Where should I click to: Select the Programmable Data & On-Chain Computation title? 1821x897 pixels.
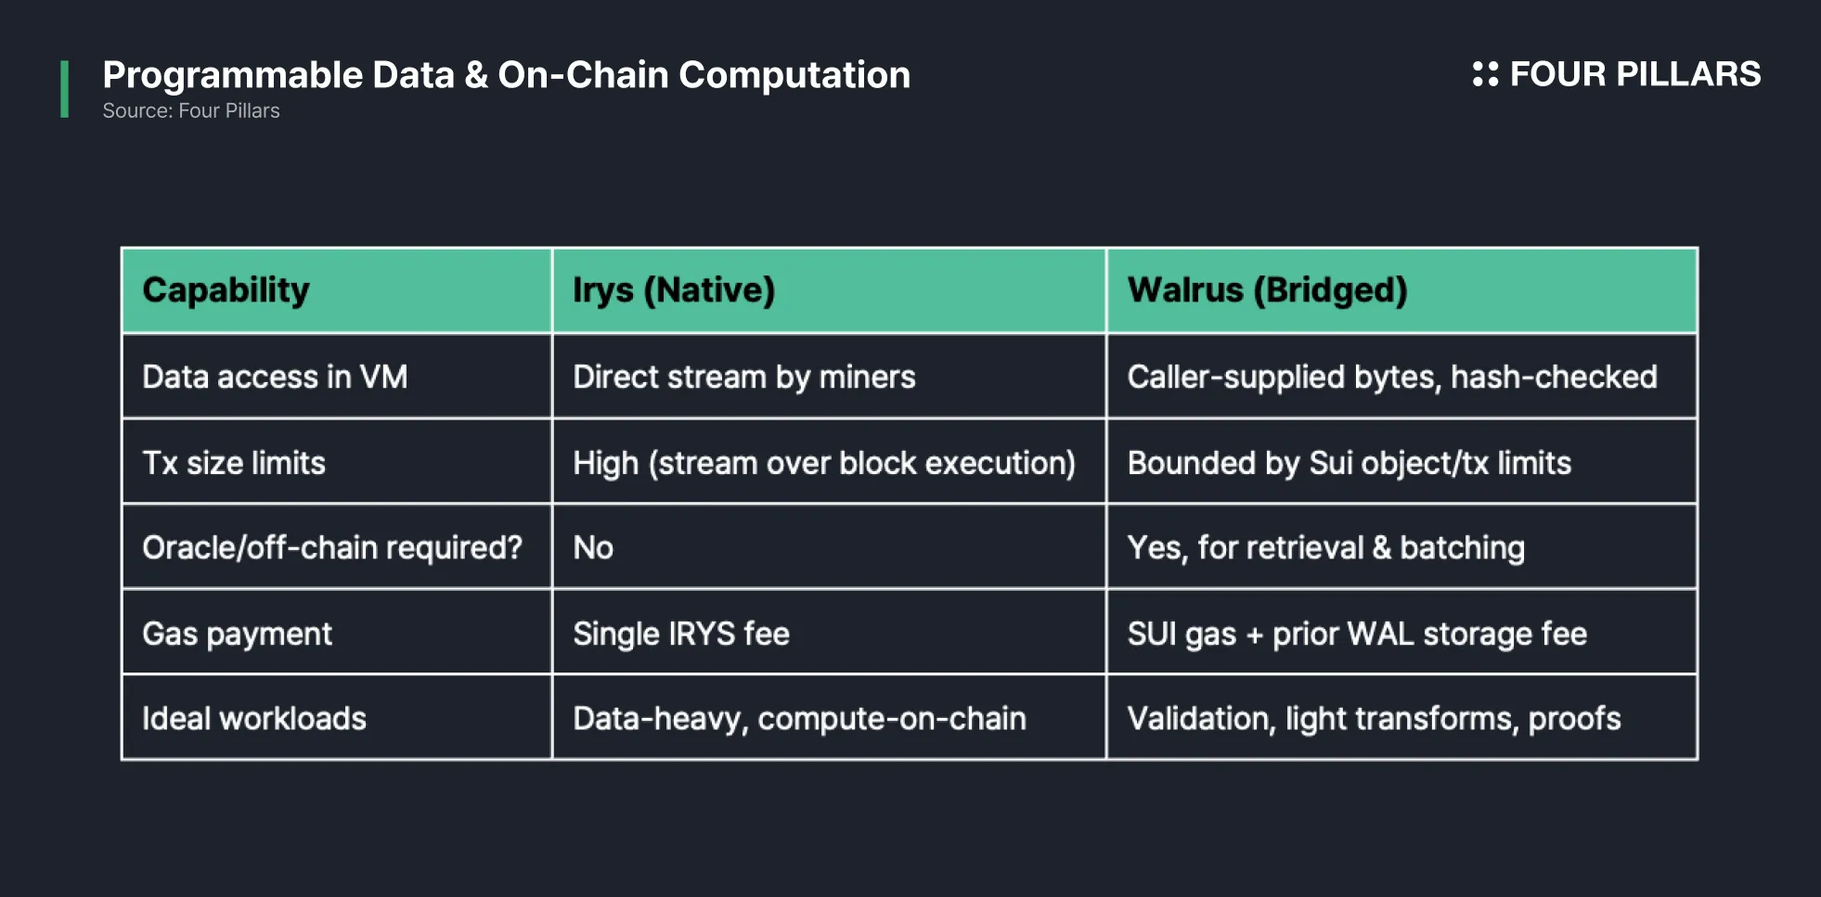[507, 75]
